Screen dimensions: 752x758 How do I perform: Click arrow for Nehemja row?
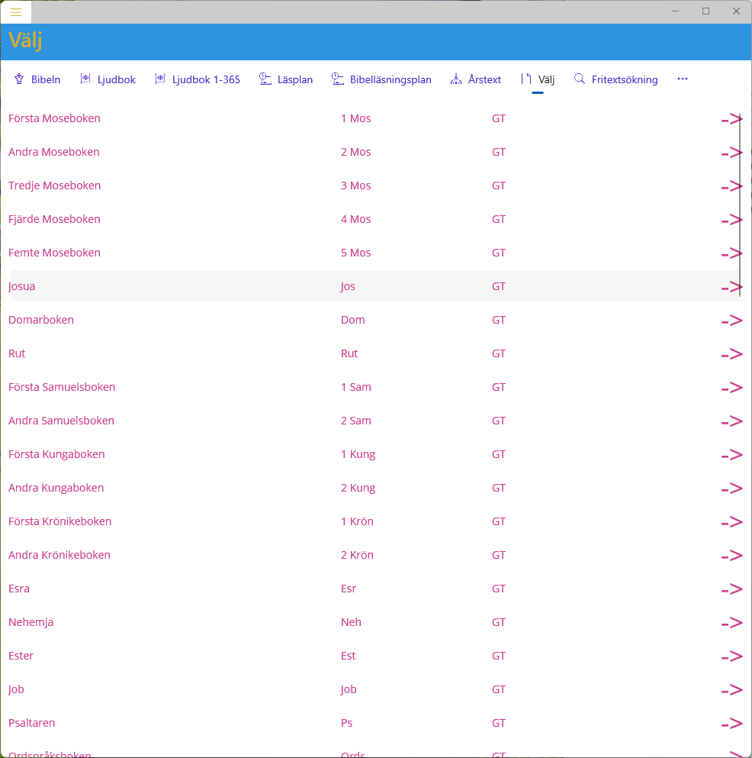click(x=731, y=623)
